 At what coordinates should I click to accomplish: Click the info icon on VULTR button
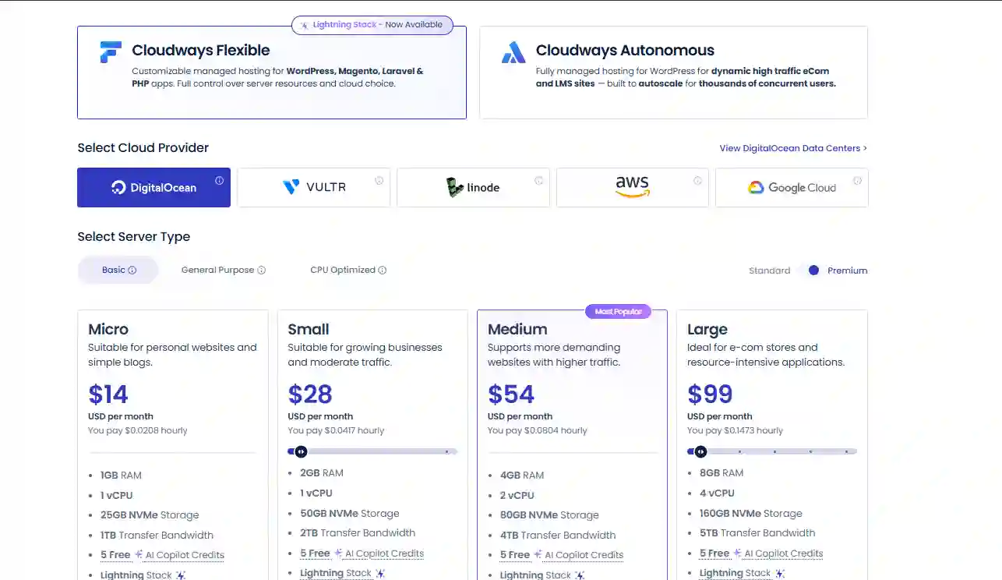tap(379, 180)
